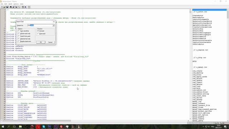Image resolution: width=229 pixels, height=129 pixels.
Task: Open the Help menu
Action: point(22,4)
